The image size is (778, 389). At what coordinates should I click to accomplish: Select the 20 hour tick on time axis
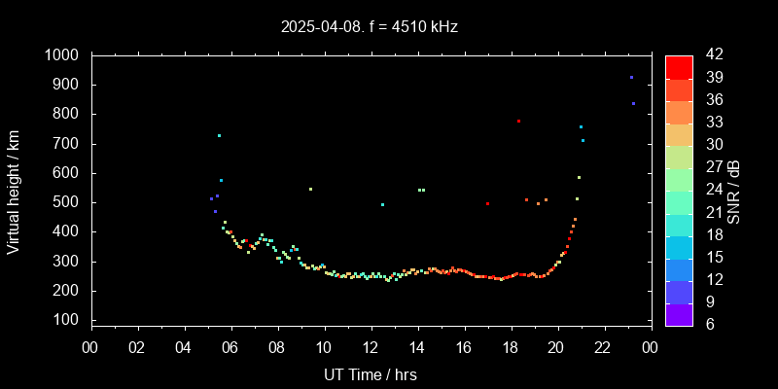556,346
